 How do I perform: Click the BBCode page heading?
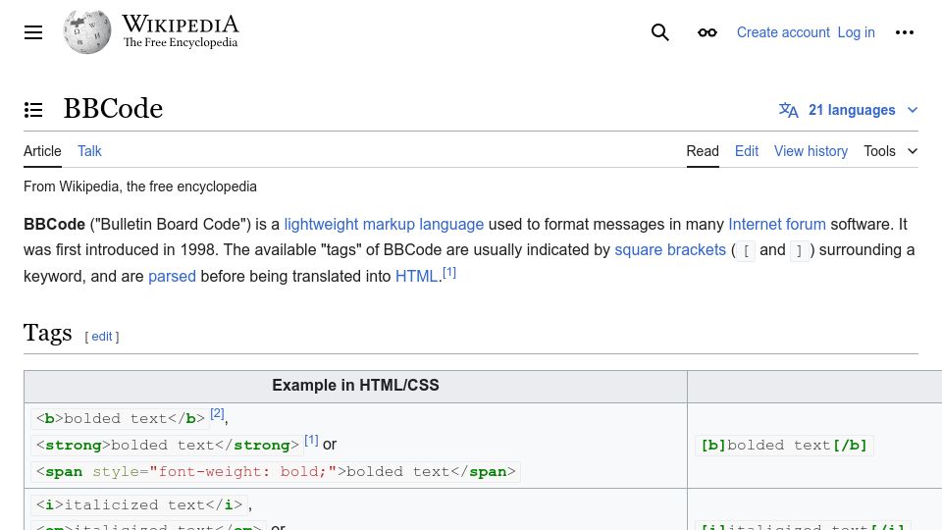coord(113,109)
